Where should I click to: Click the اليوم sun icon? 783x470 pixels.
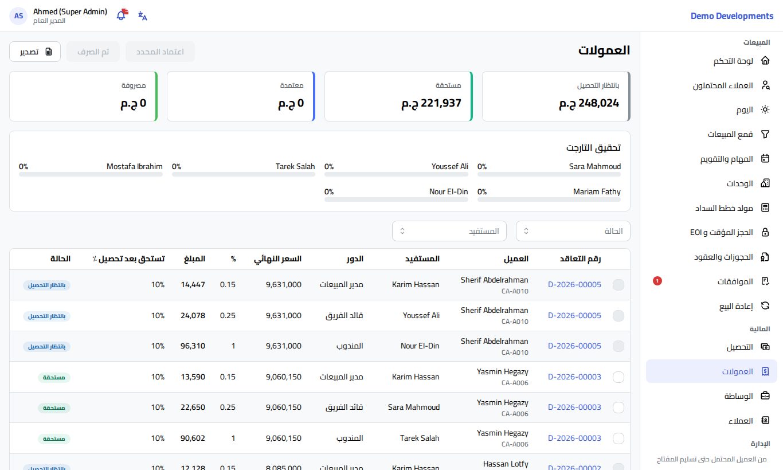(765, 110)
